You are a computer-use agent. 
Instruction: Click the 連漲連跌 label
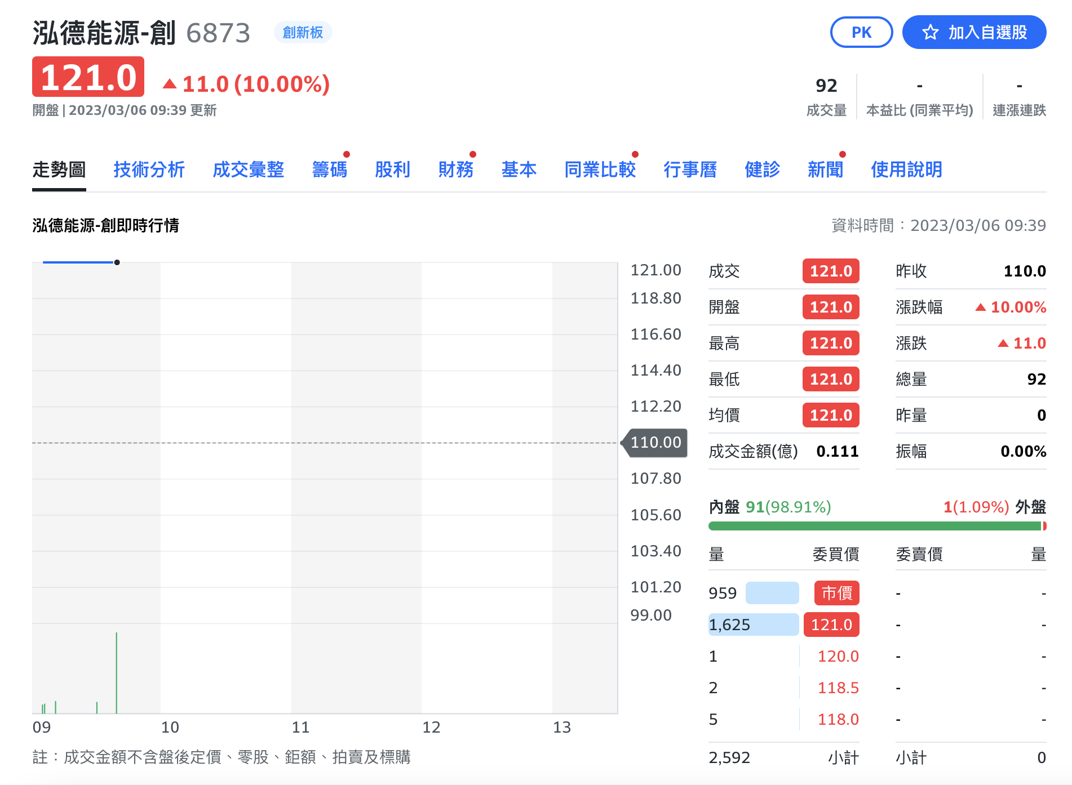click(1019, 110)
